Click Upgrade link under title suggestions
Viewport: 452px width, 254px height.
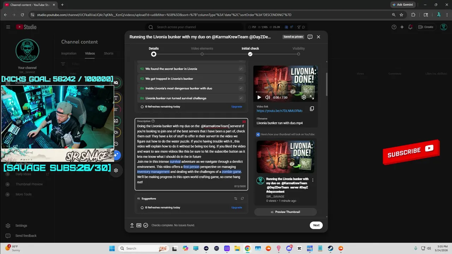[x=237, y=107]
